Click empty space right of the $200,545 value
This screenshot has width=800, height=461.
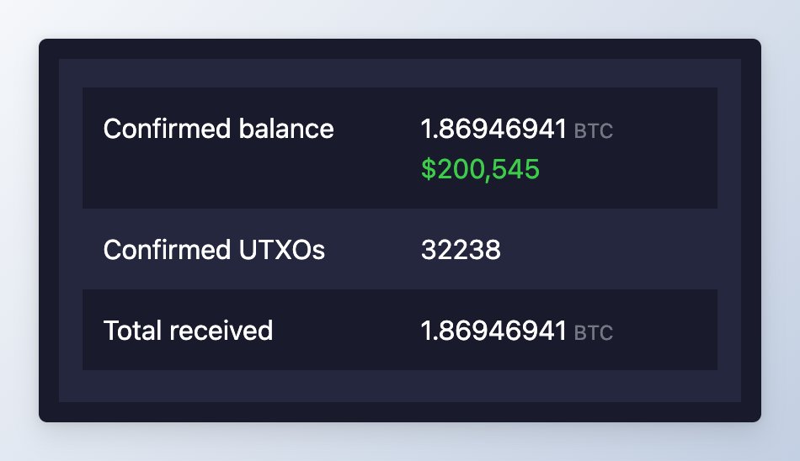coord(627,171)
